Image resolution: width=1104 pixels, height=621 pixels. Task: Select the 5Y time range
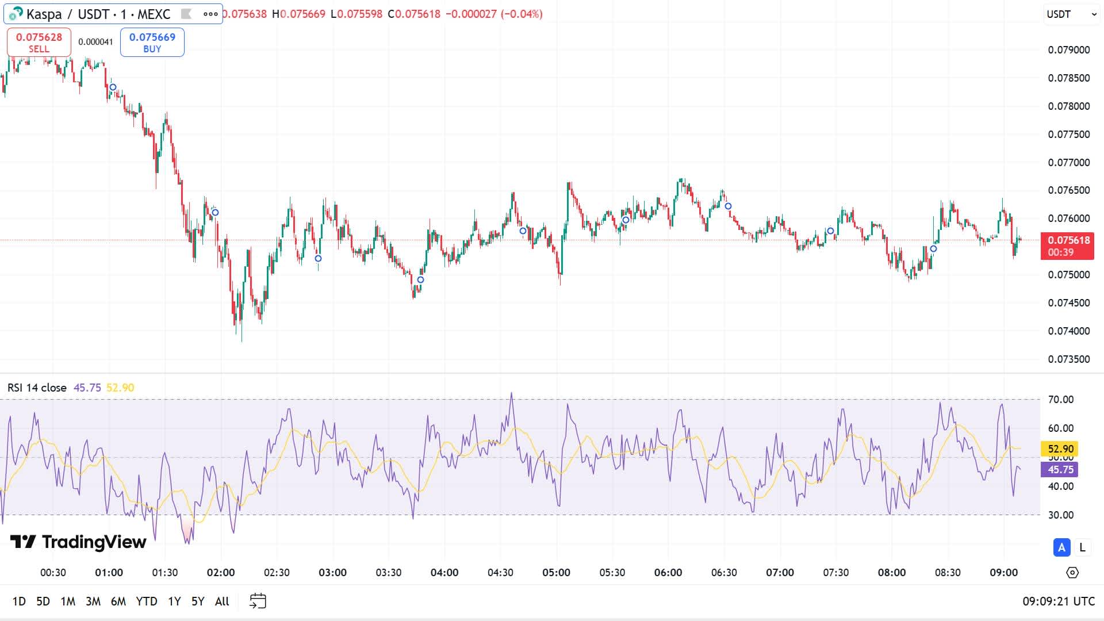pyautogui.click(x=197, y=601)
